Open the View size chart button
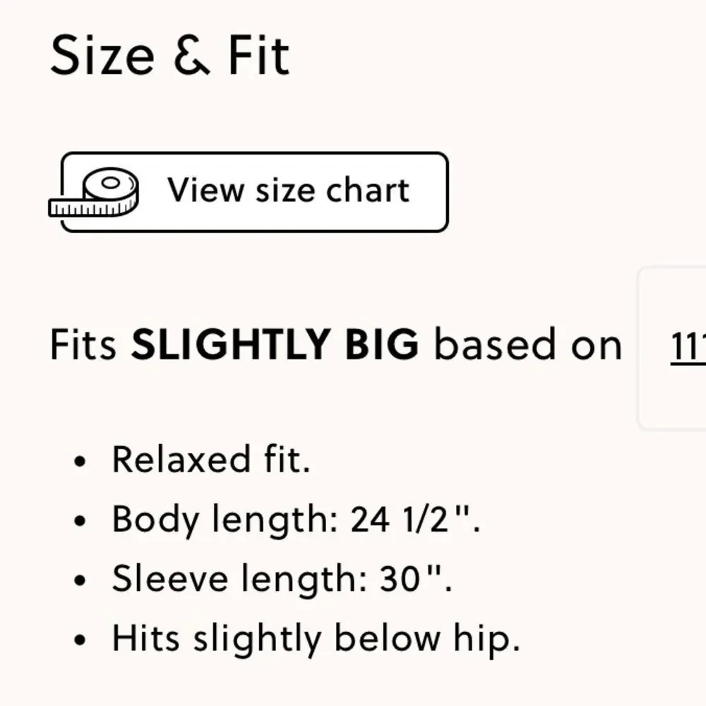This screenshot has height=706, width=706. coord(254,192)
